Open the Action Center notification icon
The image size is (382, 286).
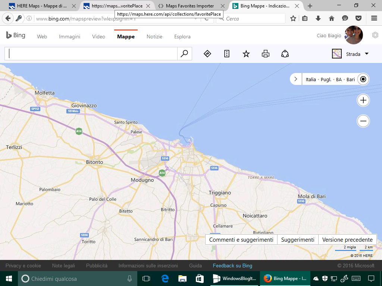pyautogui.click(x=371, y=279)
